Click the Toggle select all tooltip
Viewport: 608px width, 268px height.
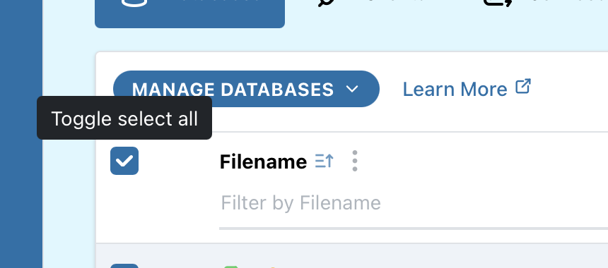124,118
